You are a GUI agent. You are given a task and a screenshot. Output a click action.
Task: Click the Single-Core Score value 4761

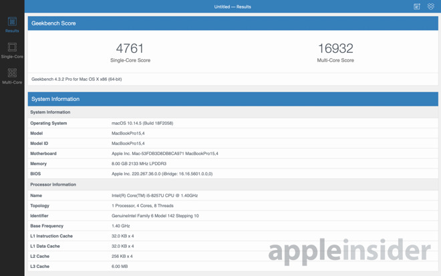coord(130,48)
